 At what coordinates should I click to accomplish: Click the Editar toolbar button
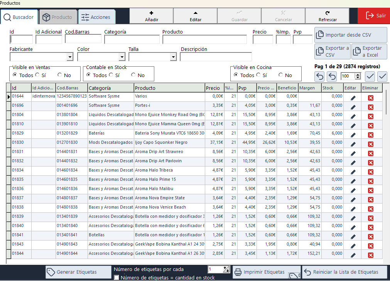tap(196, 16)
